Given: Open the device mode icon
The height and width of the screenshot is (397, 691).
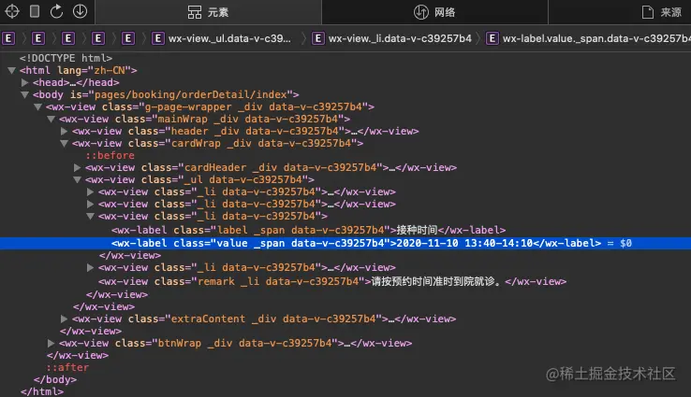Looking at the screenshot, I should coord(35,11).
